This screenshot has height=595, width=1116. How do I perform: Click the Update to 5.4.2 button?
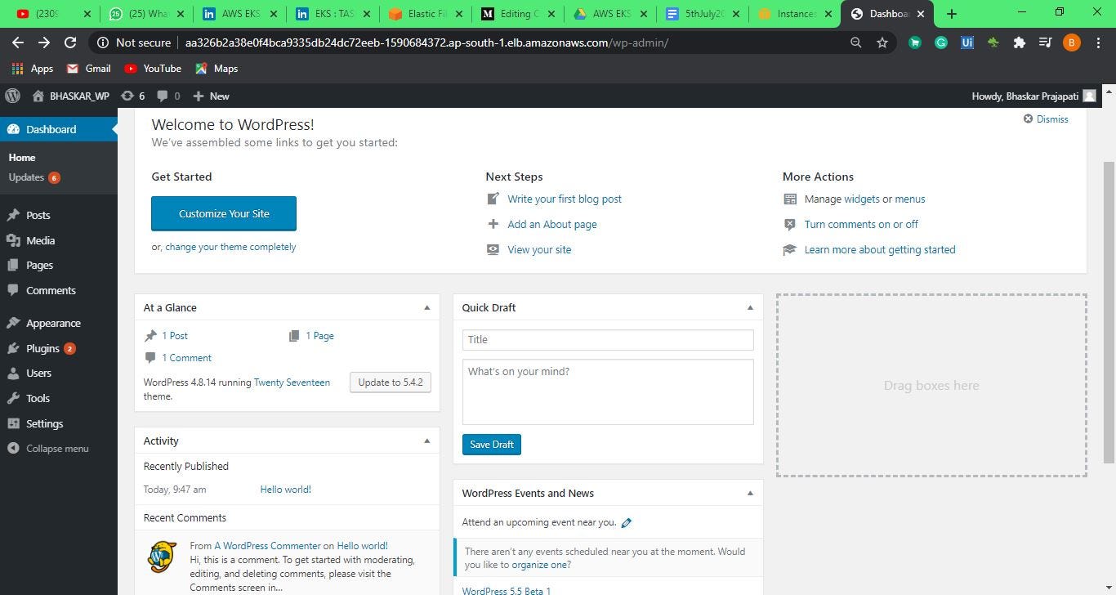tap(391, 382)
